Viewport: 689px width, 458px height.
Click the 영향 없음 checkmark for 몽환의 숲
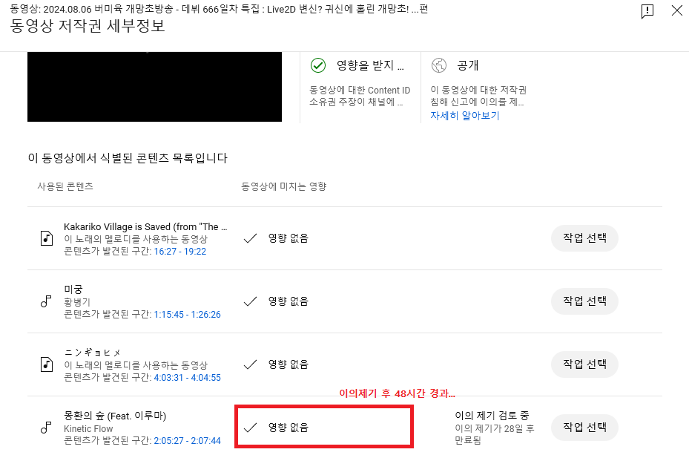point(250,428)
